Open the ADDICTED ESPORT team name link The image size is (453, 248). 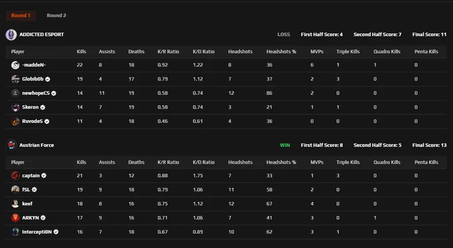(41, 35)
